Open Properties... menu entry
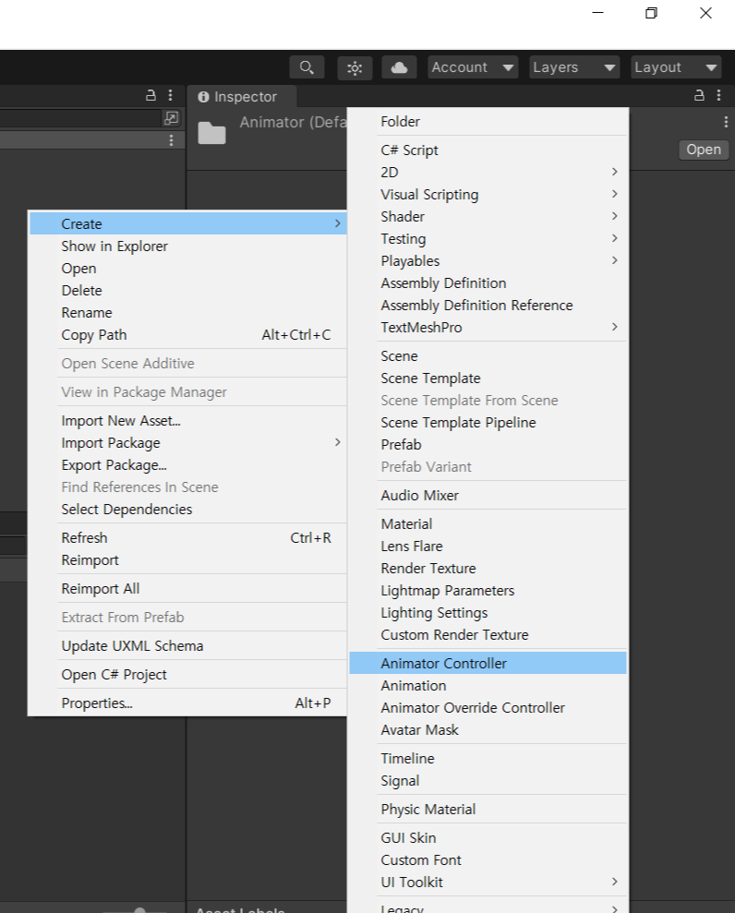735x913 pixels. pyautogui.click(x=188, y=703)
